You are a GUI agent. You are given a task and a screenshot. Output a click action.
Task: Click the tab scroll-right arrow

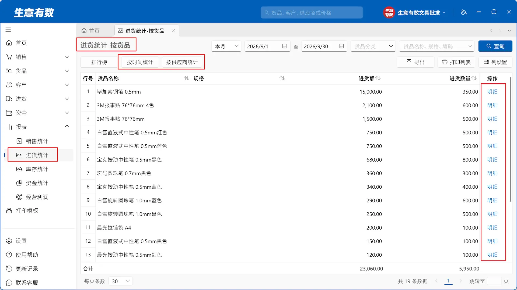coord(500,31)
